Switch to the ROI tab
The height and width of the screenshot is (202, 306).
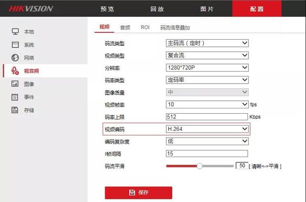click(145, 28)
